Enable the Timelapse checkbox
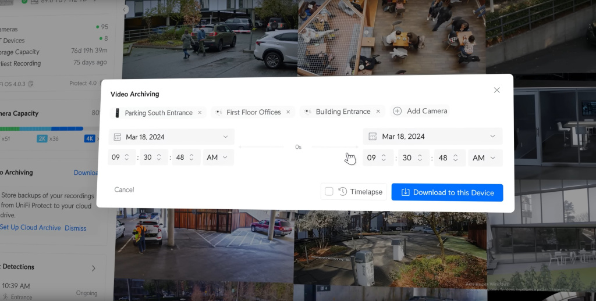 click(x=329, y=192)
